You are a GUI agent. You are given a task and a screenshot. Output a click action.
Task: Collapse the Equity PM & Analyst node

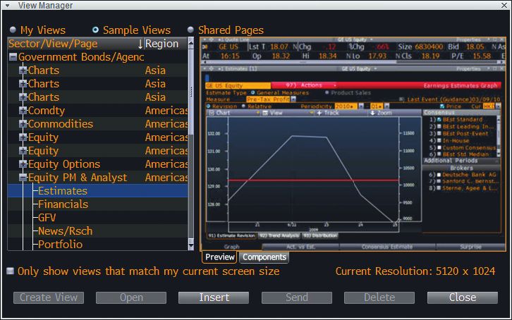(x=23, y=178)
